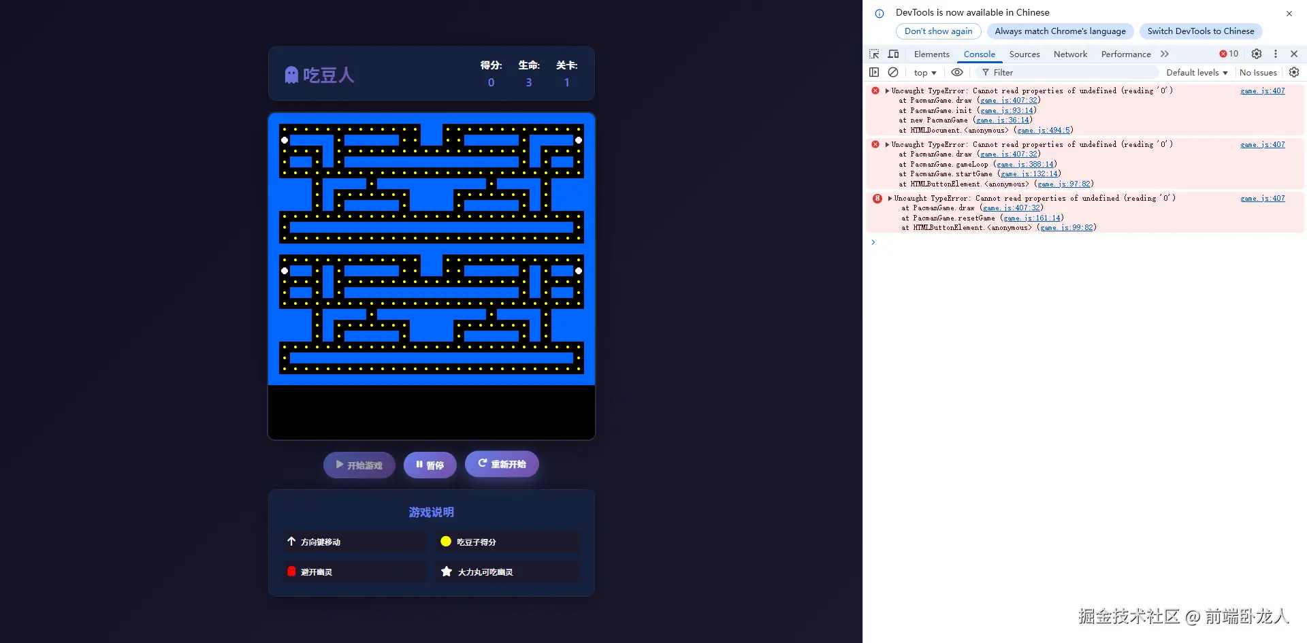Switch to the Elements tab
This screenshot has height=643, width=1307.
(x=931, y=54)
